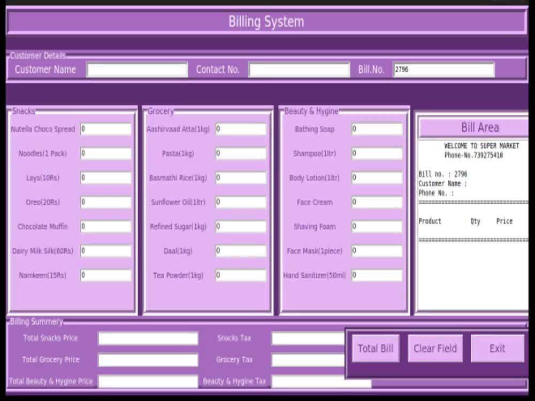The image size is (535, 401).
Task: Select the Tea Powder(1kg) quantity field
Action: point(241,275)
